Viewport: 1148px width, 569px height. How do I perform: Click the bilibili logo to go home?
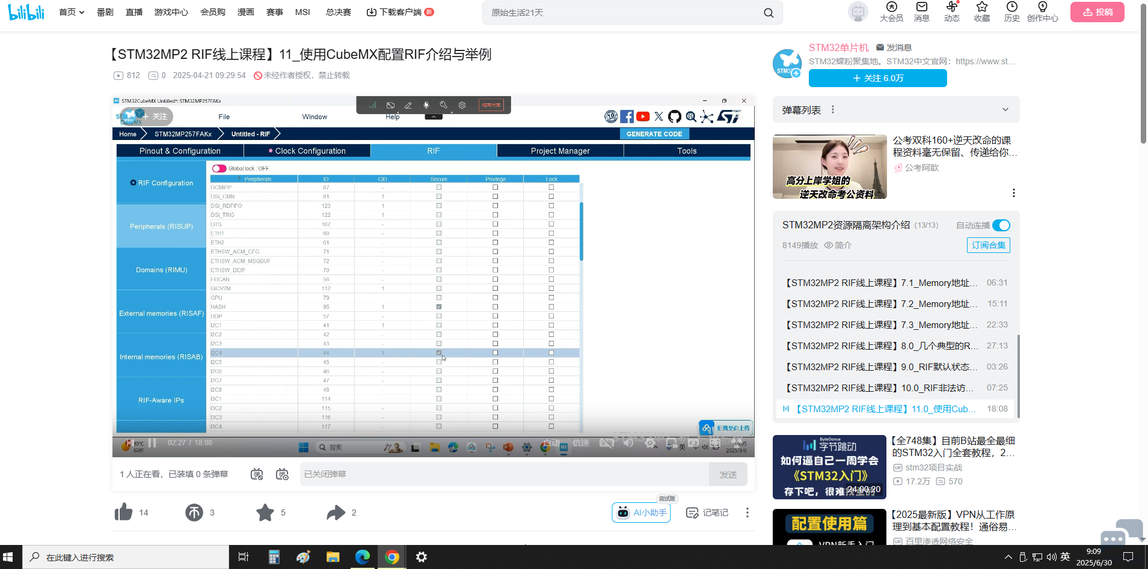(26, 12)
